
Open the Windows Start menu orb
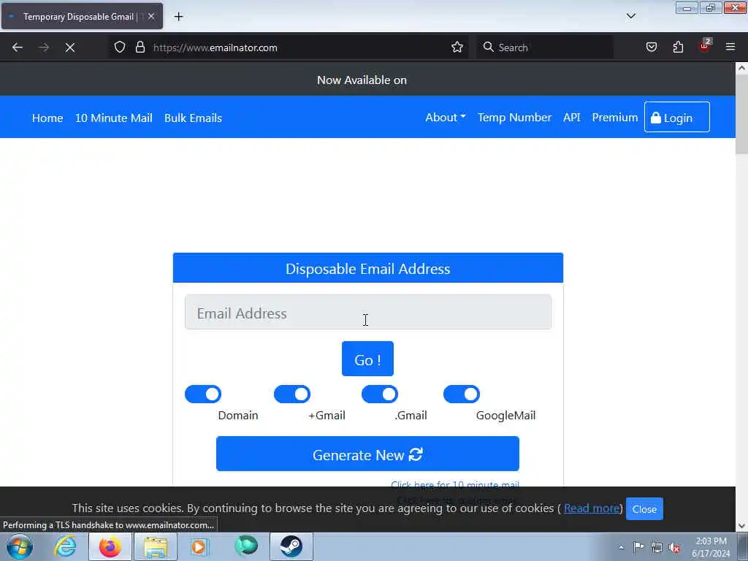tap(20, 546)
